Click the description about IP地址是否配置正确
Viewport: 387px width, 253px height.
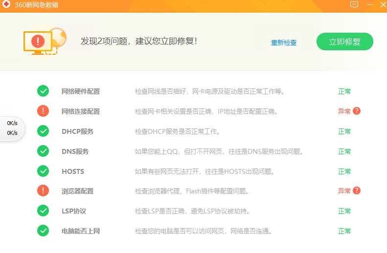206,111
